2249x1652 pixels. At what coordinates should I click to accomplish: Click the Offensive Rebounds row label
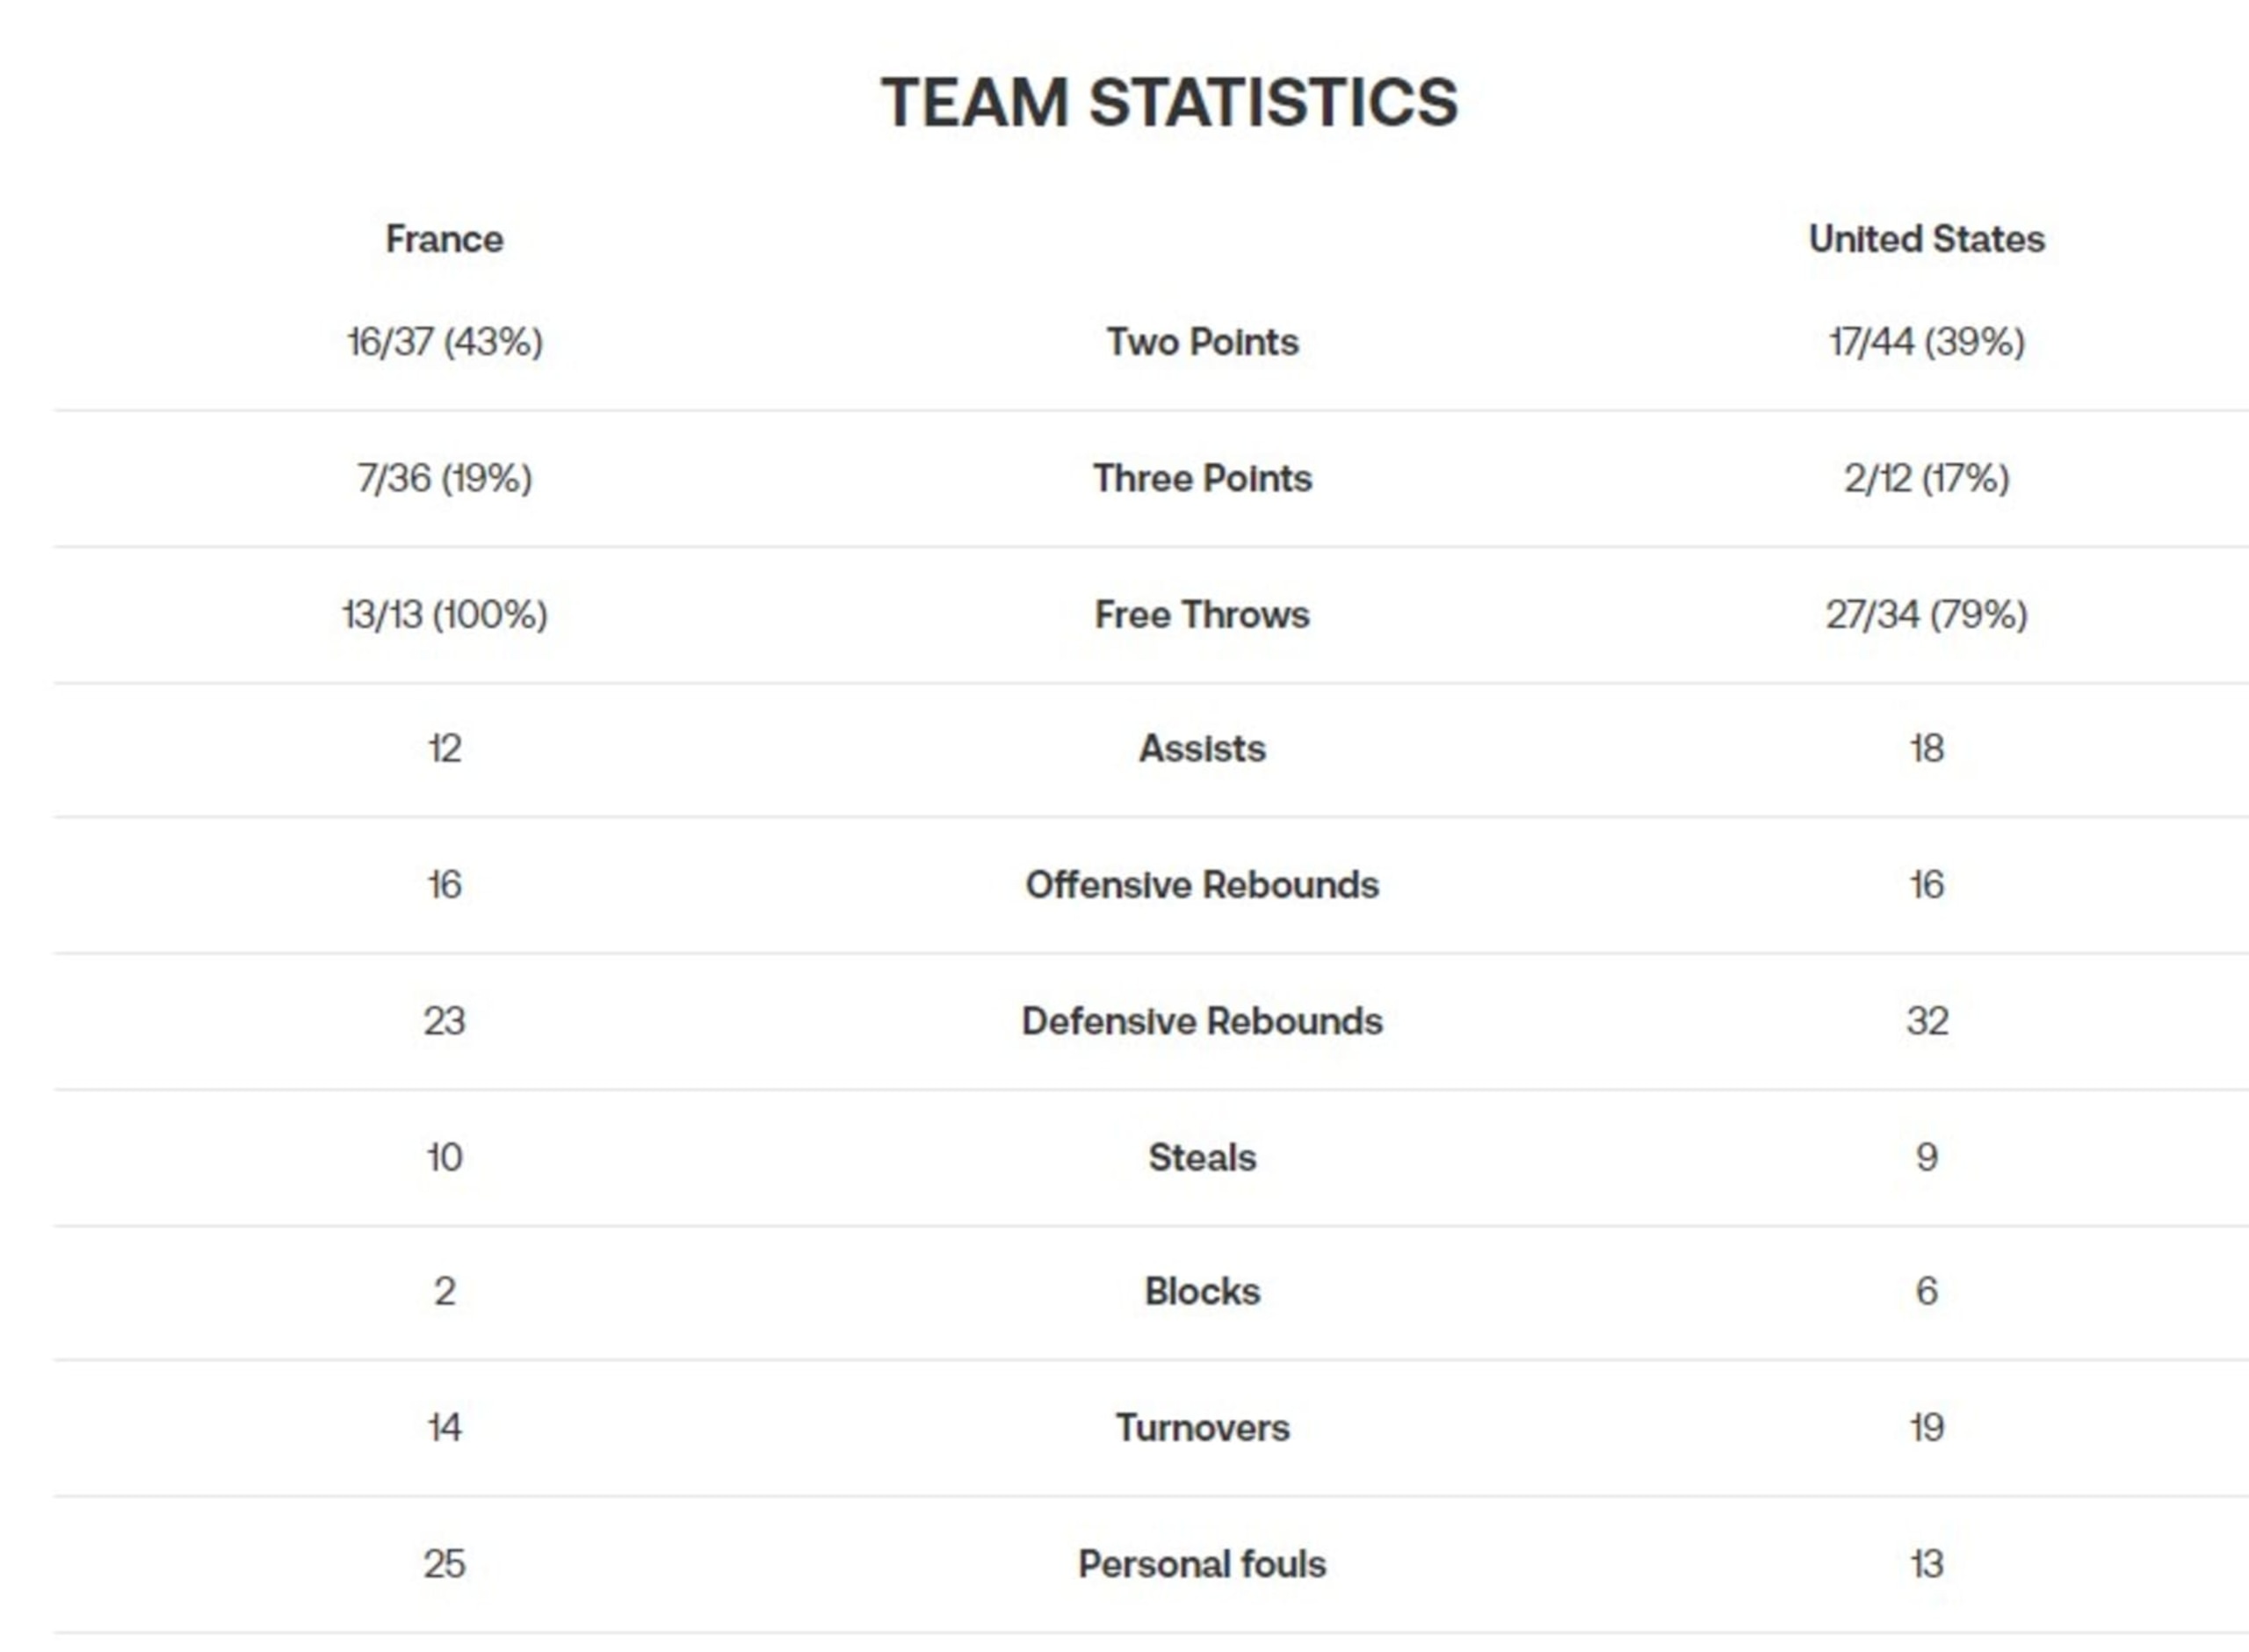pyautogui.click(x=1202, y=884)
